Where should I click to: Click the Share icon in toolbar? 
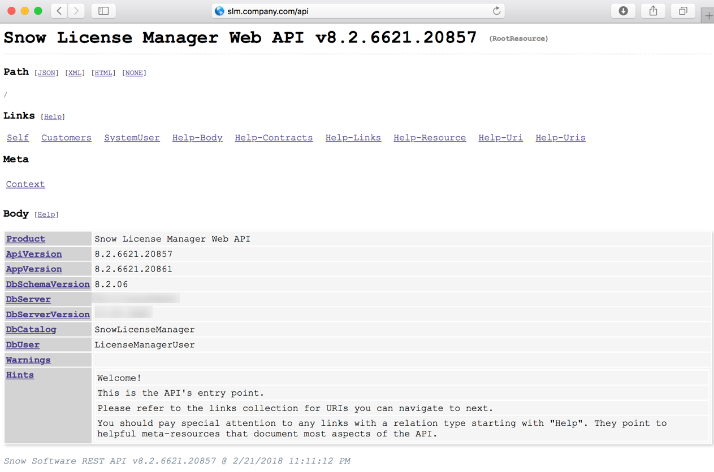click(x=653, y=11)
